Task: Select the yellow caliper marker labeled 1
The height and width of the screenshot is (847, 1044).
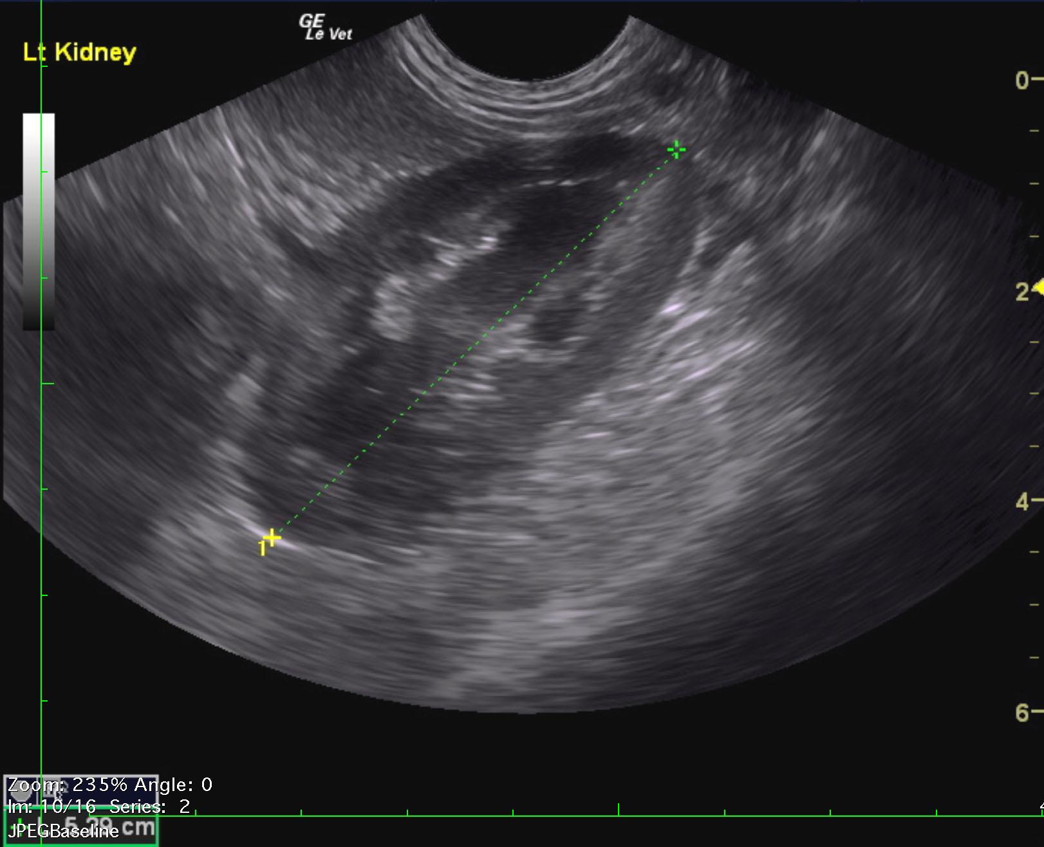Action: tap(272, 538)
